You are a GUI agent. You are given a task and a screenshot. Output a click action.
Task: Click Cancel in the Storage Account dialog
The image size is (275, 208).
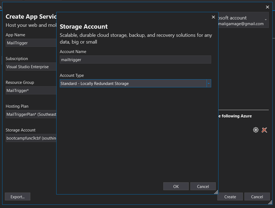point(203,186)
